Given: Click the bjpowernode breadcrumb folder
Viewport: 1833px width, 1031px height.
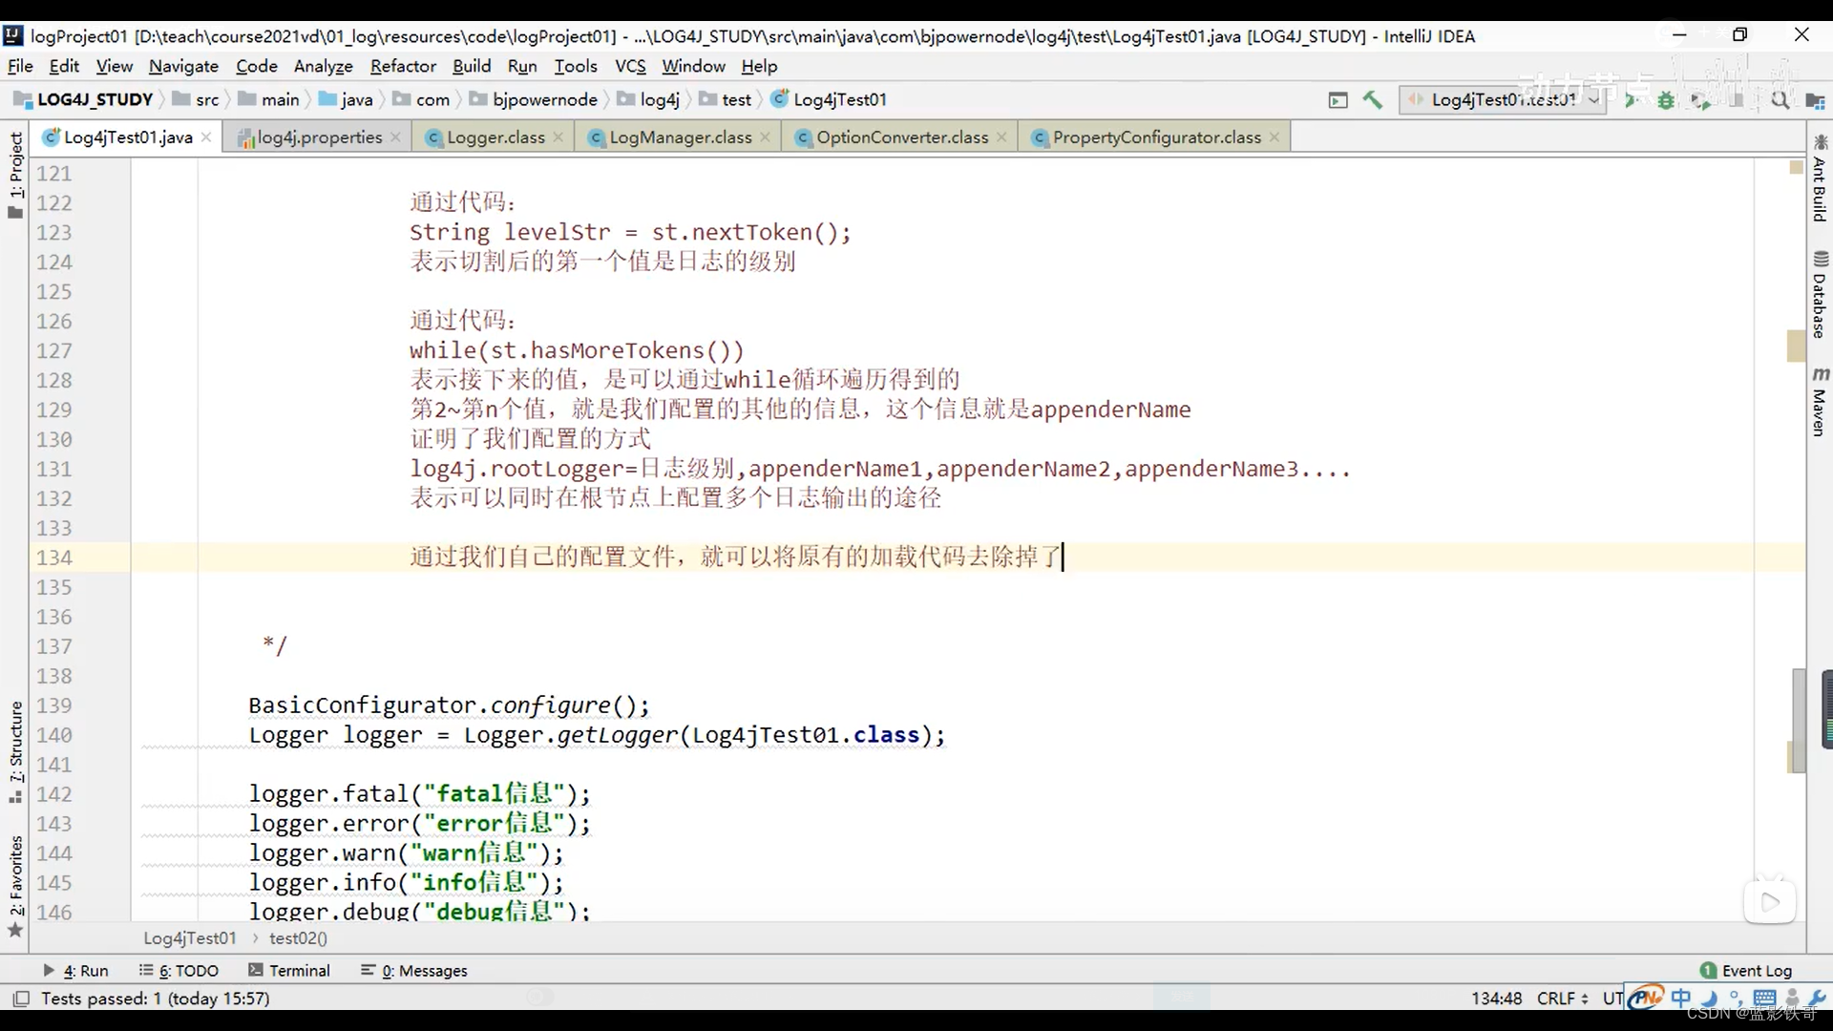Looking at the screenshot, I should [x=534, y=99].
